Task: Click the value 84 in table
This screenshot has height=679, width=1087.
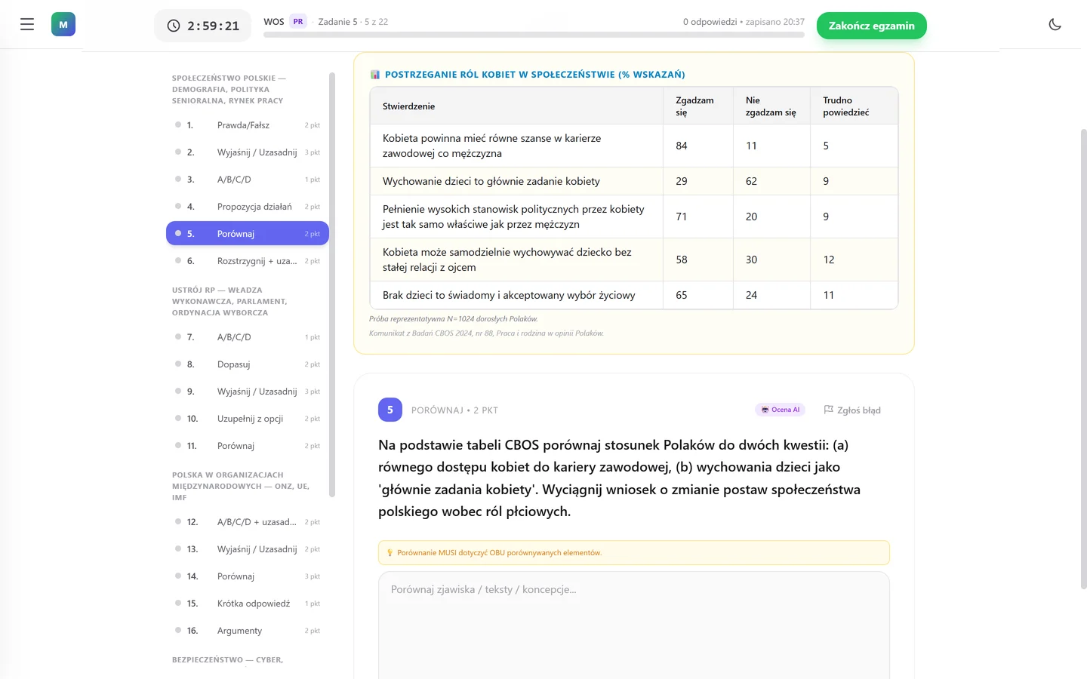Action: tap(682, 146)
